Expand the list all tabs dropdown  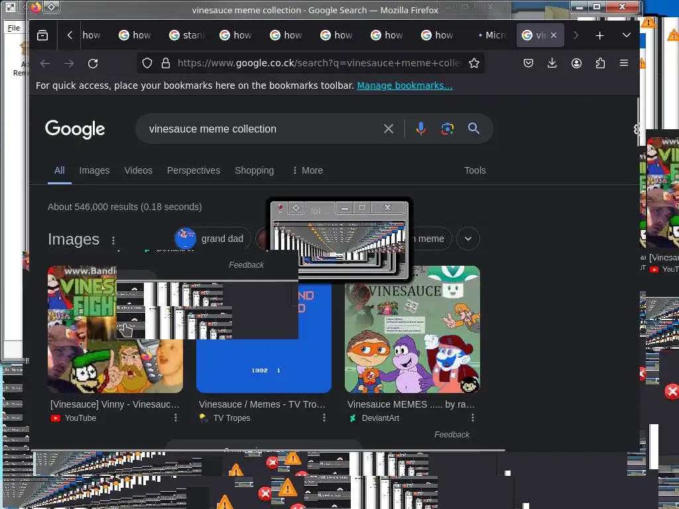[x=626, y=35]
